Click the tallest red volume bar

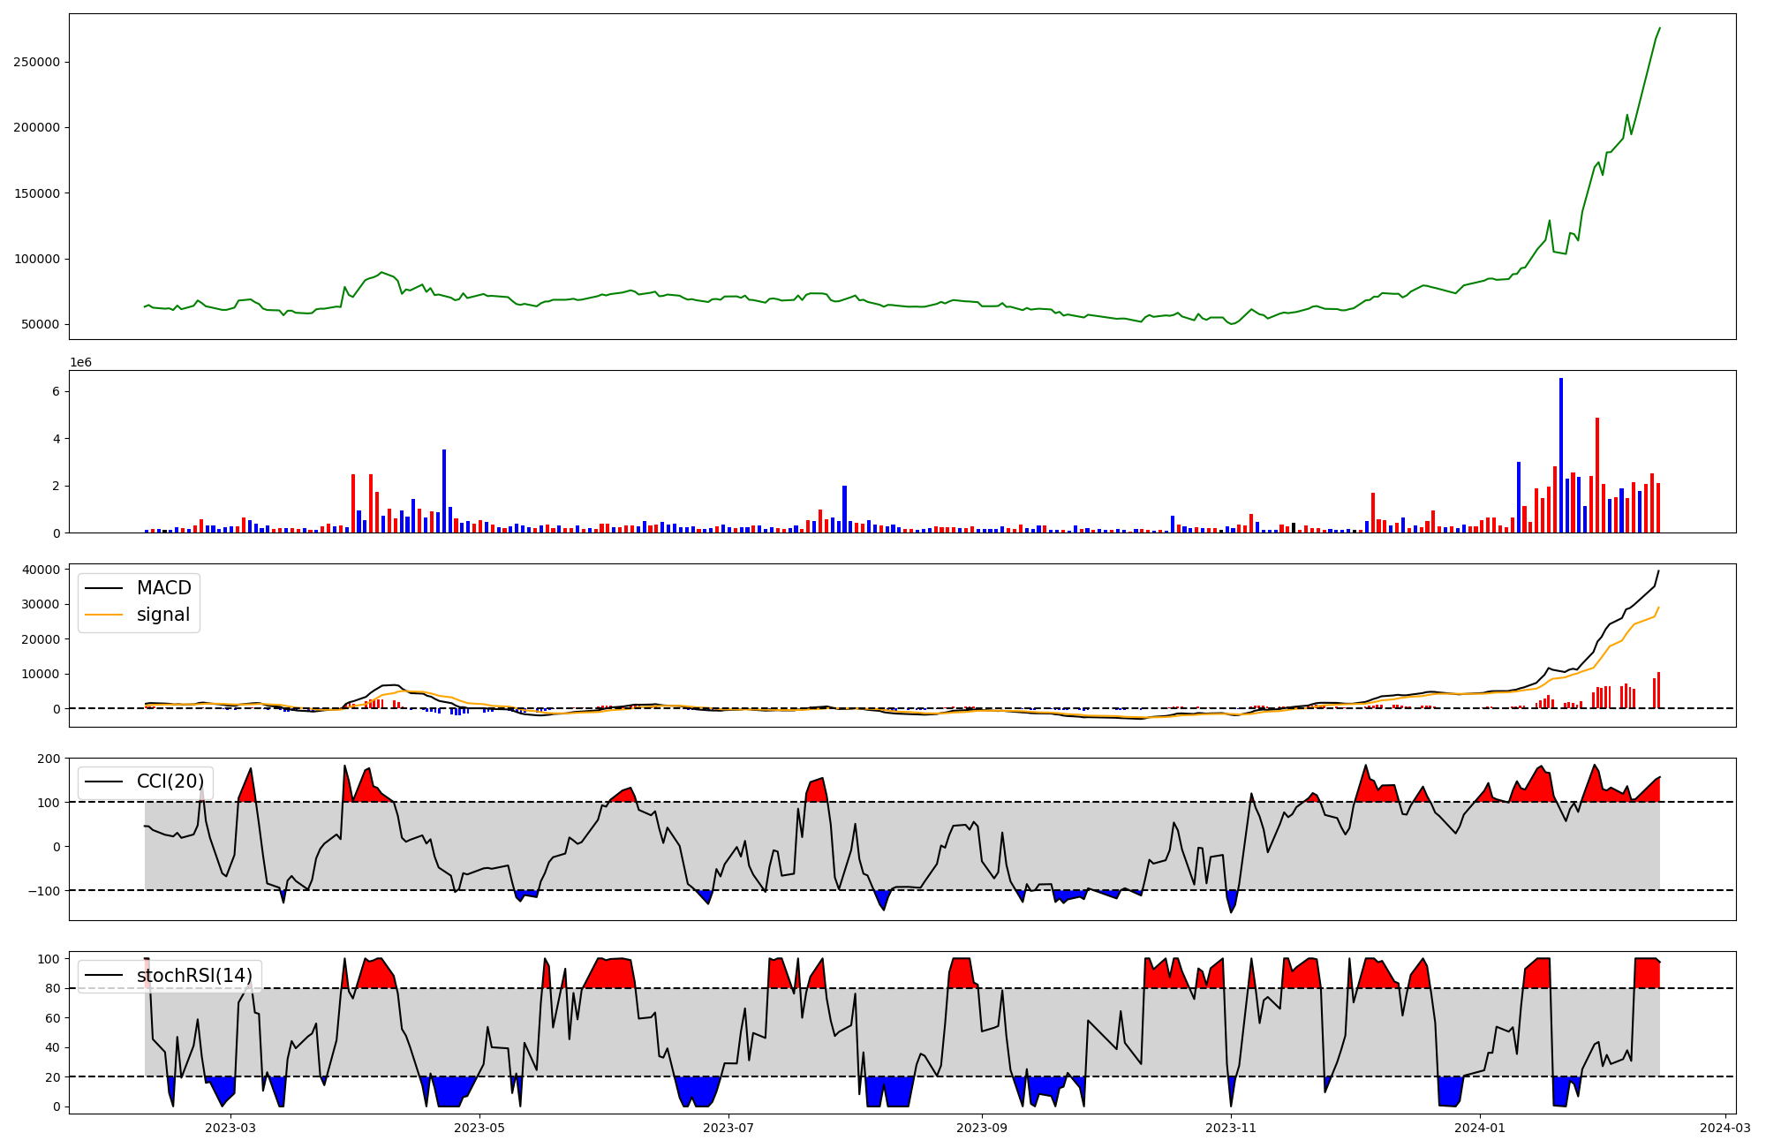coord(1597,475)
